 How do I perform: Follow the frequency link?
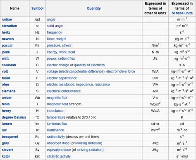54,32
